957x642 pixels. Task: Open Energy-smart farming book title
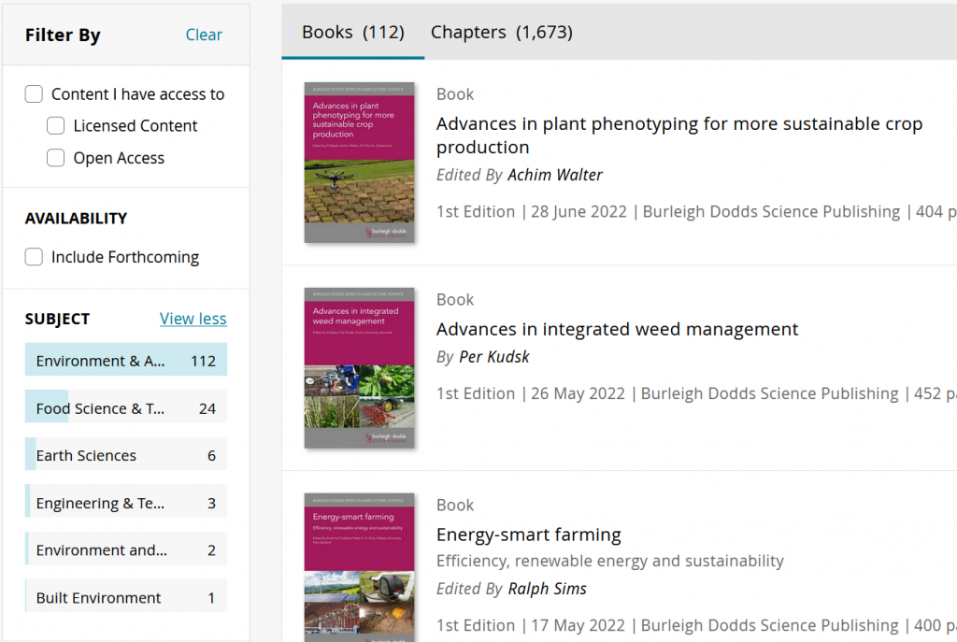[529, 535]
